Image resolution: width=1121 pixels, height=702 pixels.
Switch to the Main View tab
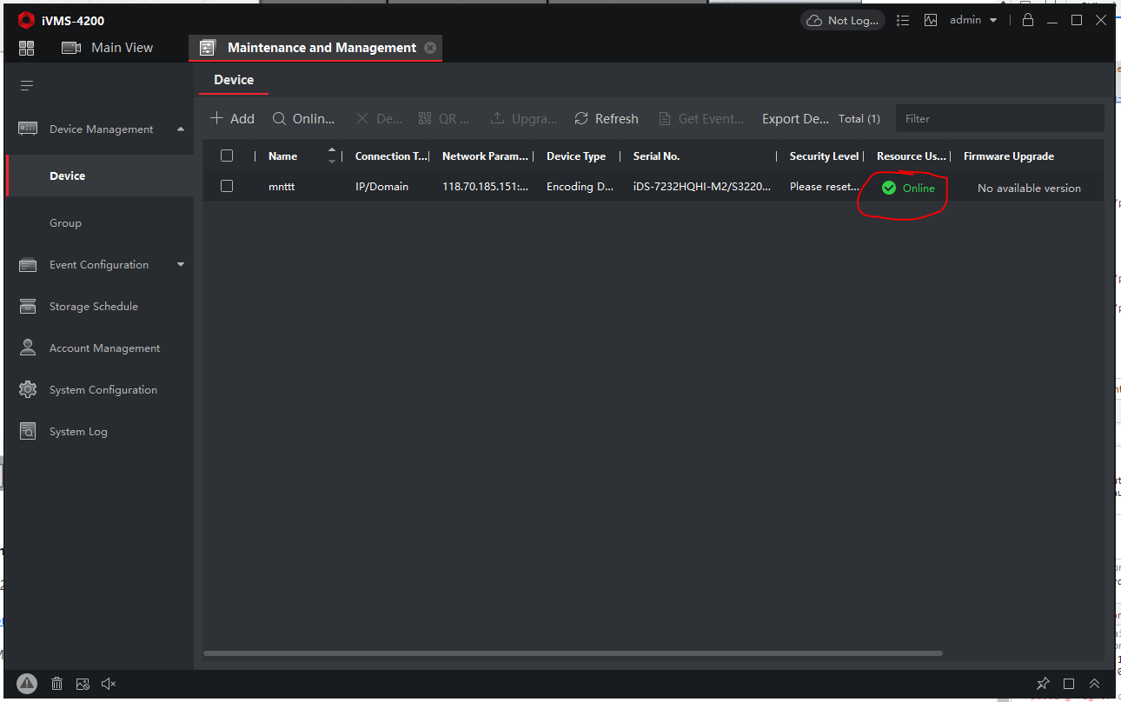(108, 48)
